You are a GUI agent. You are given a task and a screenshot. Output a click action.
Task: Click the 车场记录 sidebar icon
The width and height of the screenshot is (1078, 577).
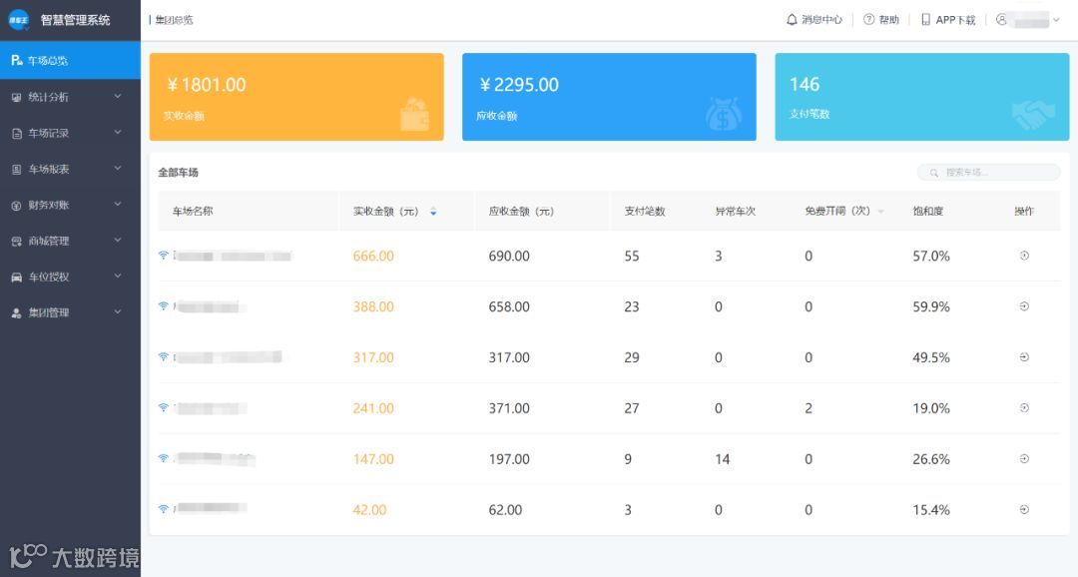point(17,134)
